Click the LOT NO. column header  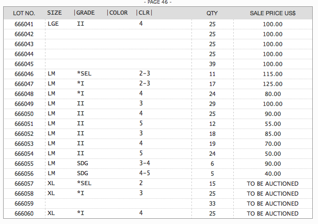tap(24, 13)
